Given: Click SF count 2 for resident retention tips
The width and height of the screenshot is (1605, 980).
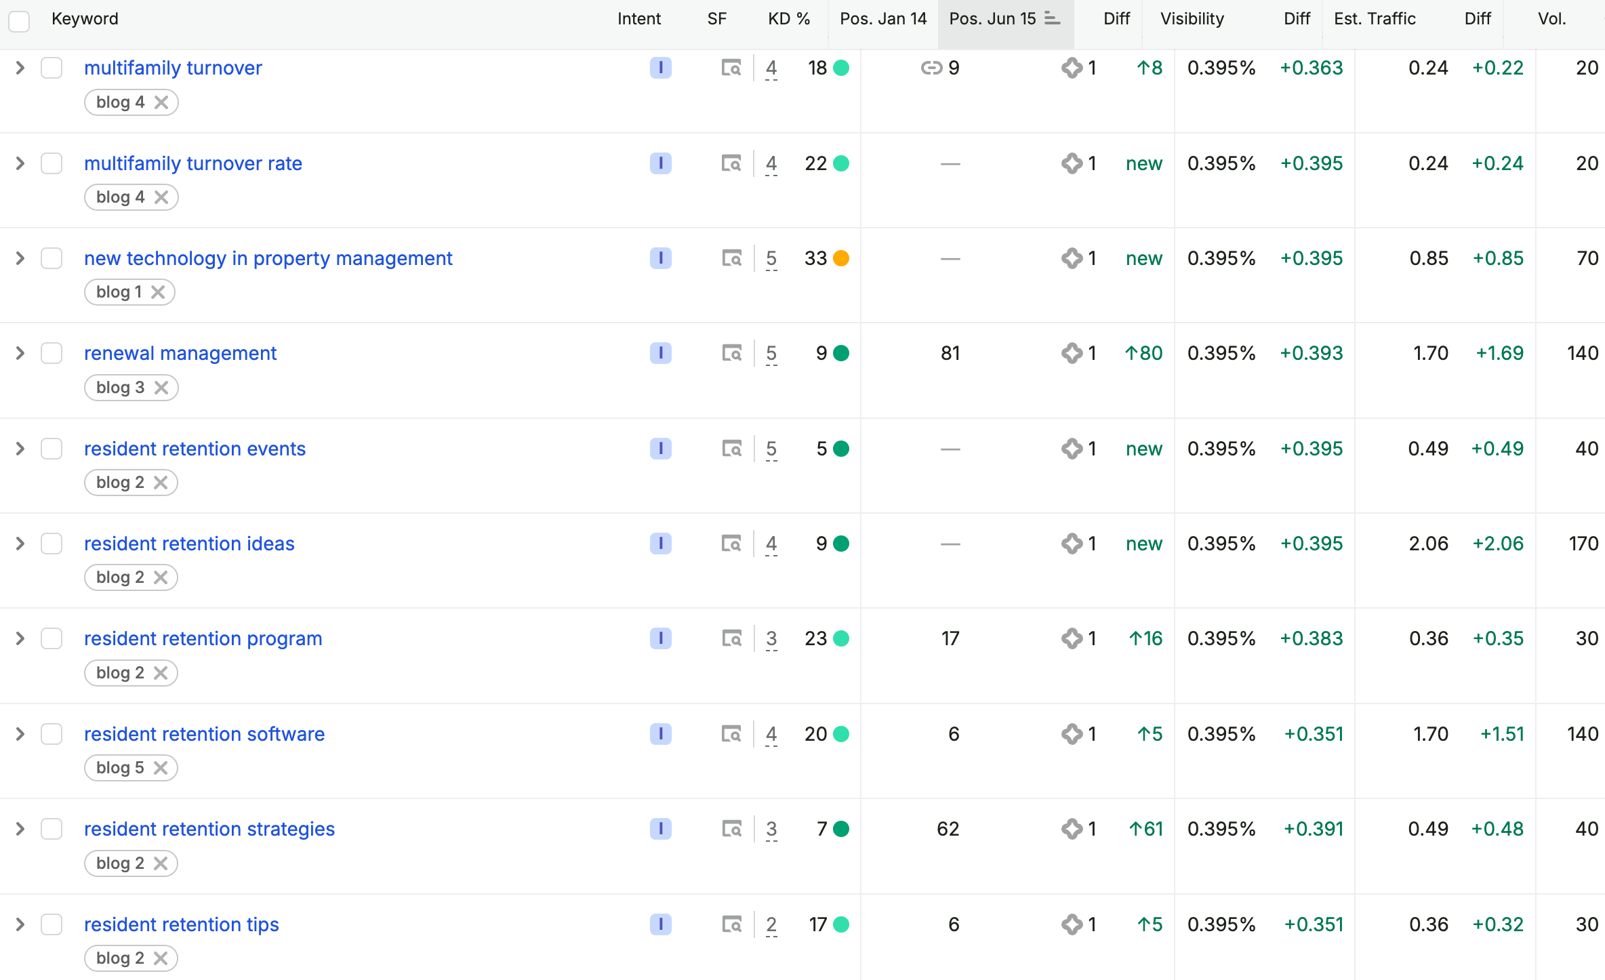Looking at the screenshot, I should point(771,925).
